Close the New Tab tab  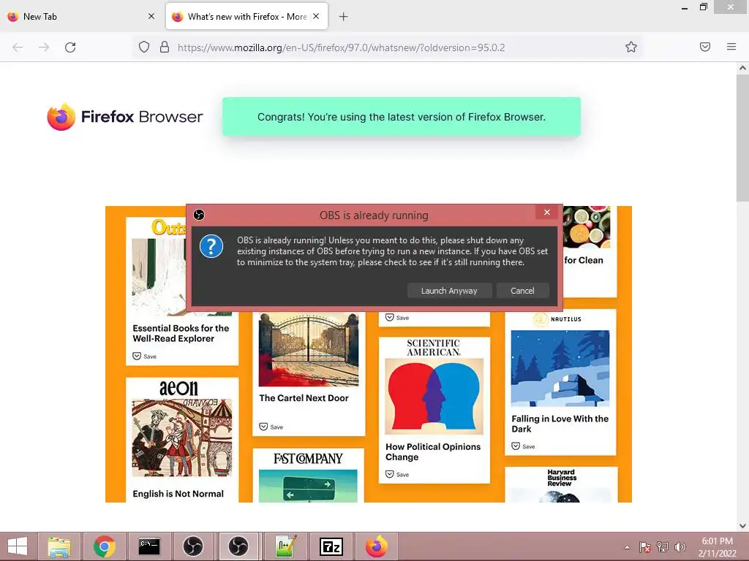coord(151,16)
